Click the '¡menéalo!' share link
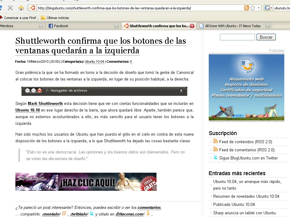The height and width of the screenshot is (217, 290). coord(51,214)
